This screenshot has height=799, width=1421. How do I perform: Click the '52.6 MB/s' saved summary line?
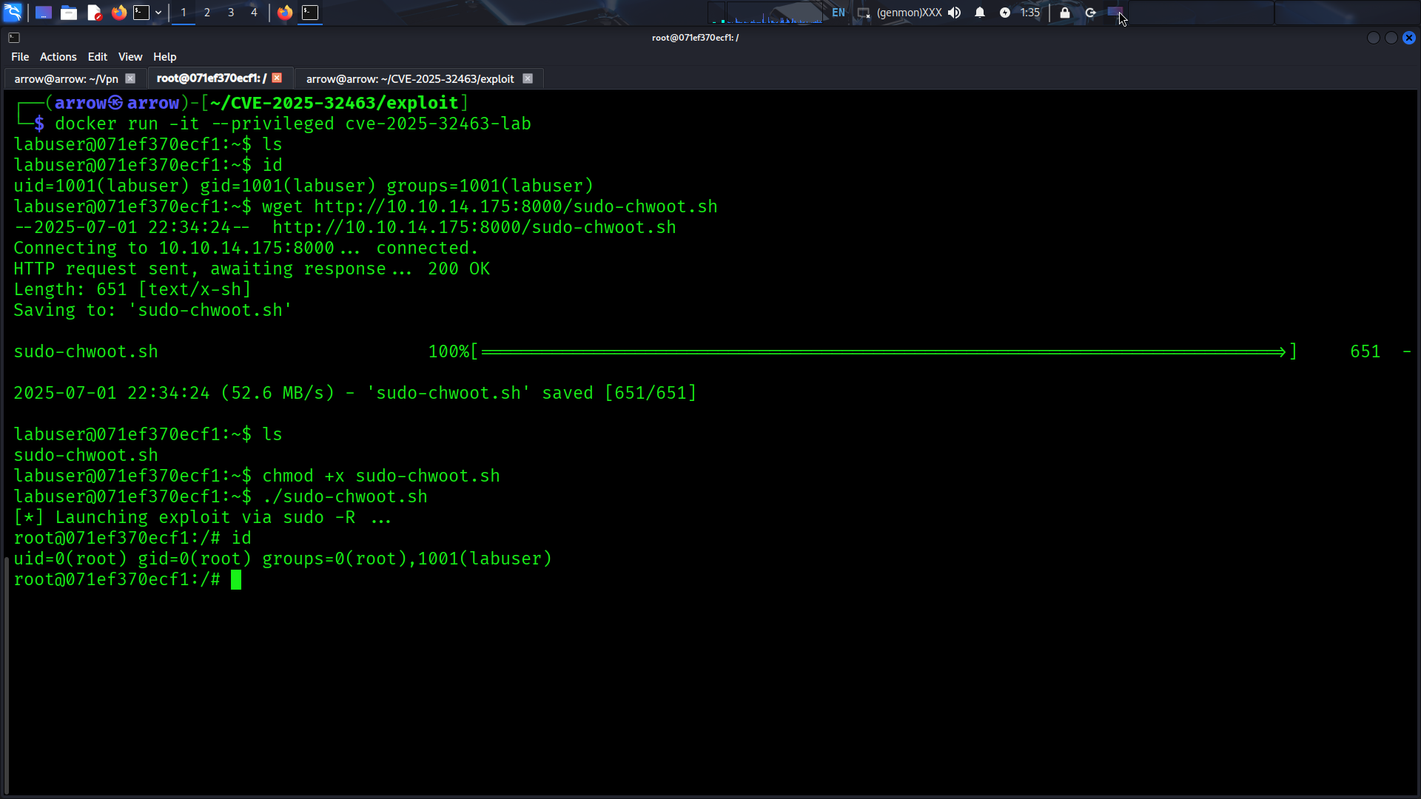pyautogui.click(x=355, y=393)
